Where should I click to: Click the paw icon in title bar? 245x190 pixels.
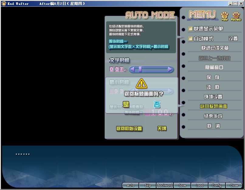(x=4, y=3)
